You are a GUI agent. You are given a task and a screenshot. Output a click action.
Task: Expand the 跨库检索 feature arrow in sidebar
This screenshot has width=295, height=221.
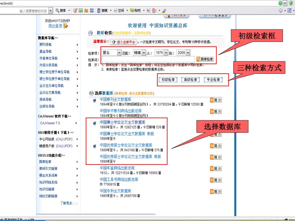pyautogui.click(x=77, y=162)
